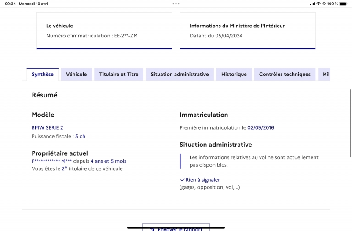Click the Datant du 05/04/2024 text
The width and height of the screenshot is (352, 231).
pos(216,36)
